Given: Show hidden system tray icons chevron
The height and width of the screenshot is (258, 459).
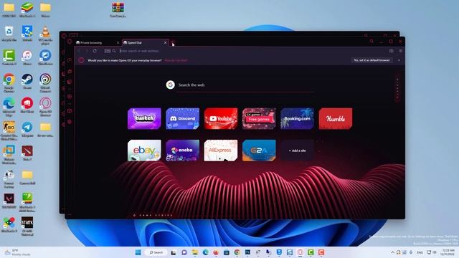Looking at the screenshot, I should pos(392,252).
